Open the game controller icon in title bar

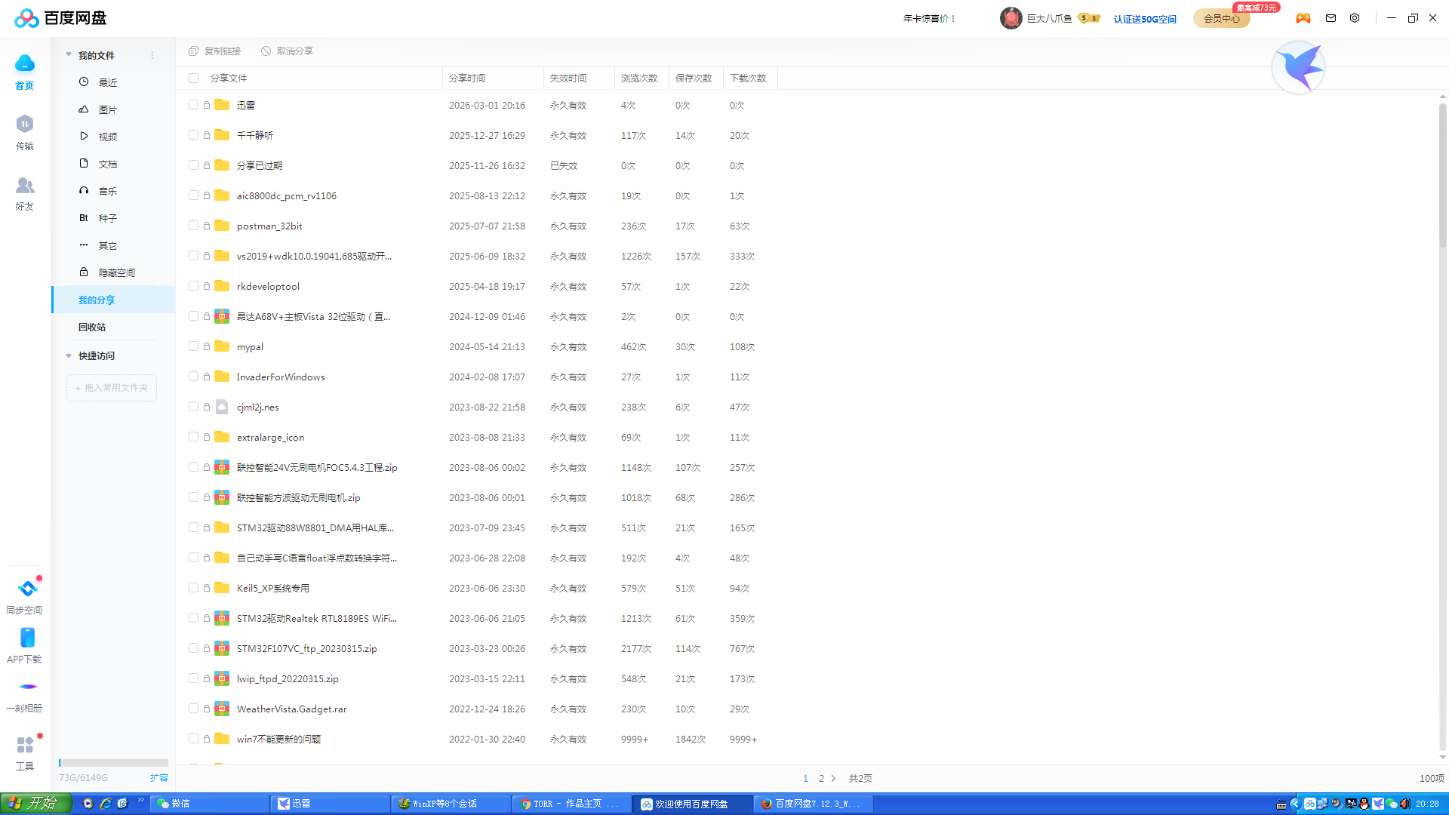1303,18
